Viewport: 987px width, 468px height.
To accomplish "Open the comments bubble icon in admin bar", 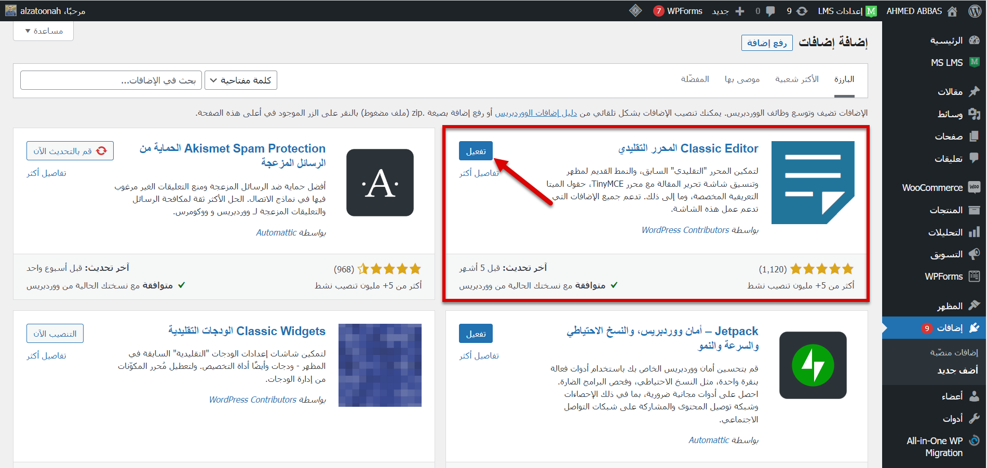I will point(770,11).
